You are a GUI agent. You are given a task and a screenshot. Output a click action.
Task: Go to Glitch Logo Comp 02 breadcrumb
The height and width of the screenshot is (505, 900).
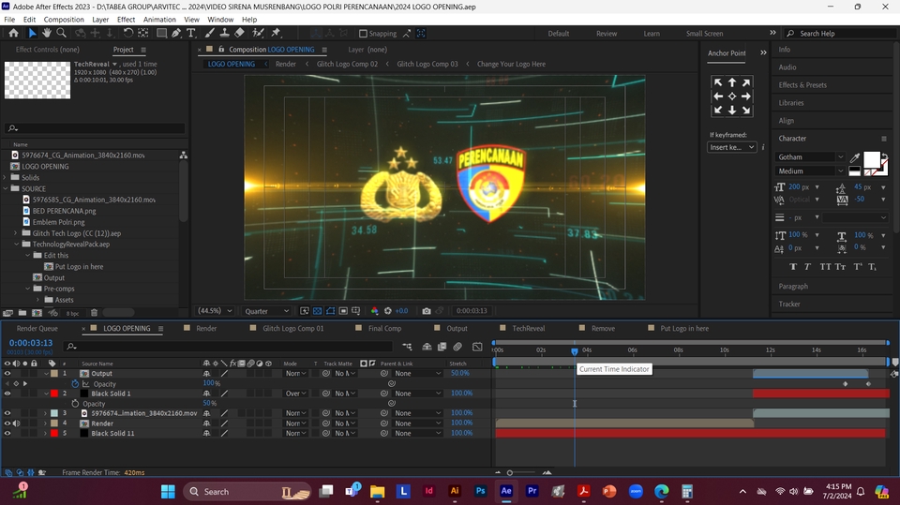coord(347,65)
